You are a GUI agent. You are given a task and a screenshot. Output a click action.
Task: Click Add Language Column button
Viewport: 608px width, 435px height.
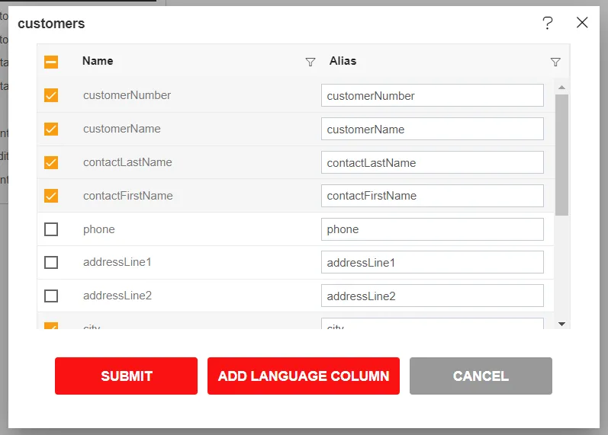pyautogui.click(x=304, y=376)
